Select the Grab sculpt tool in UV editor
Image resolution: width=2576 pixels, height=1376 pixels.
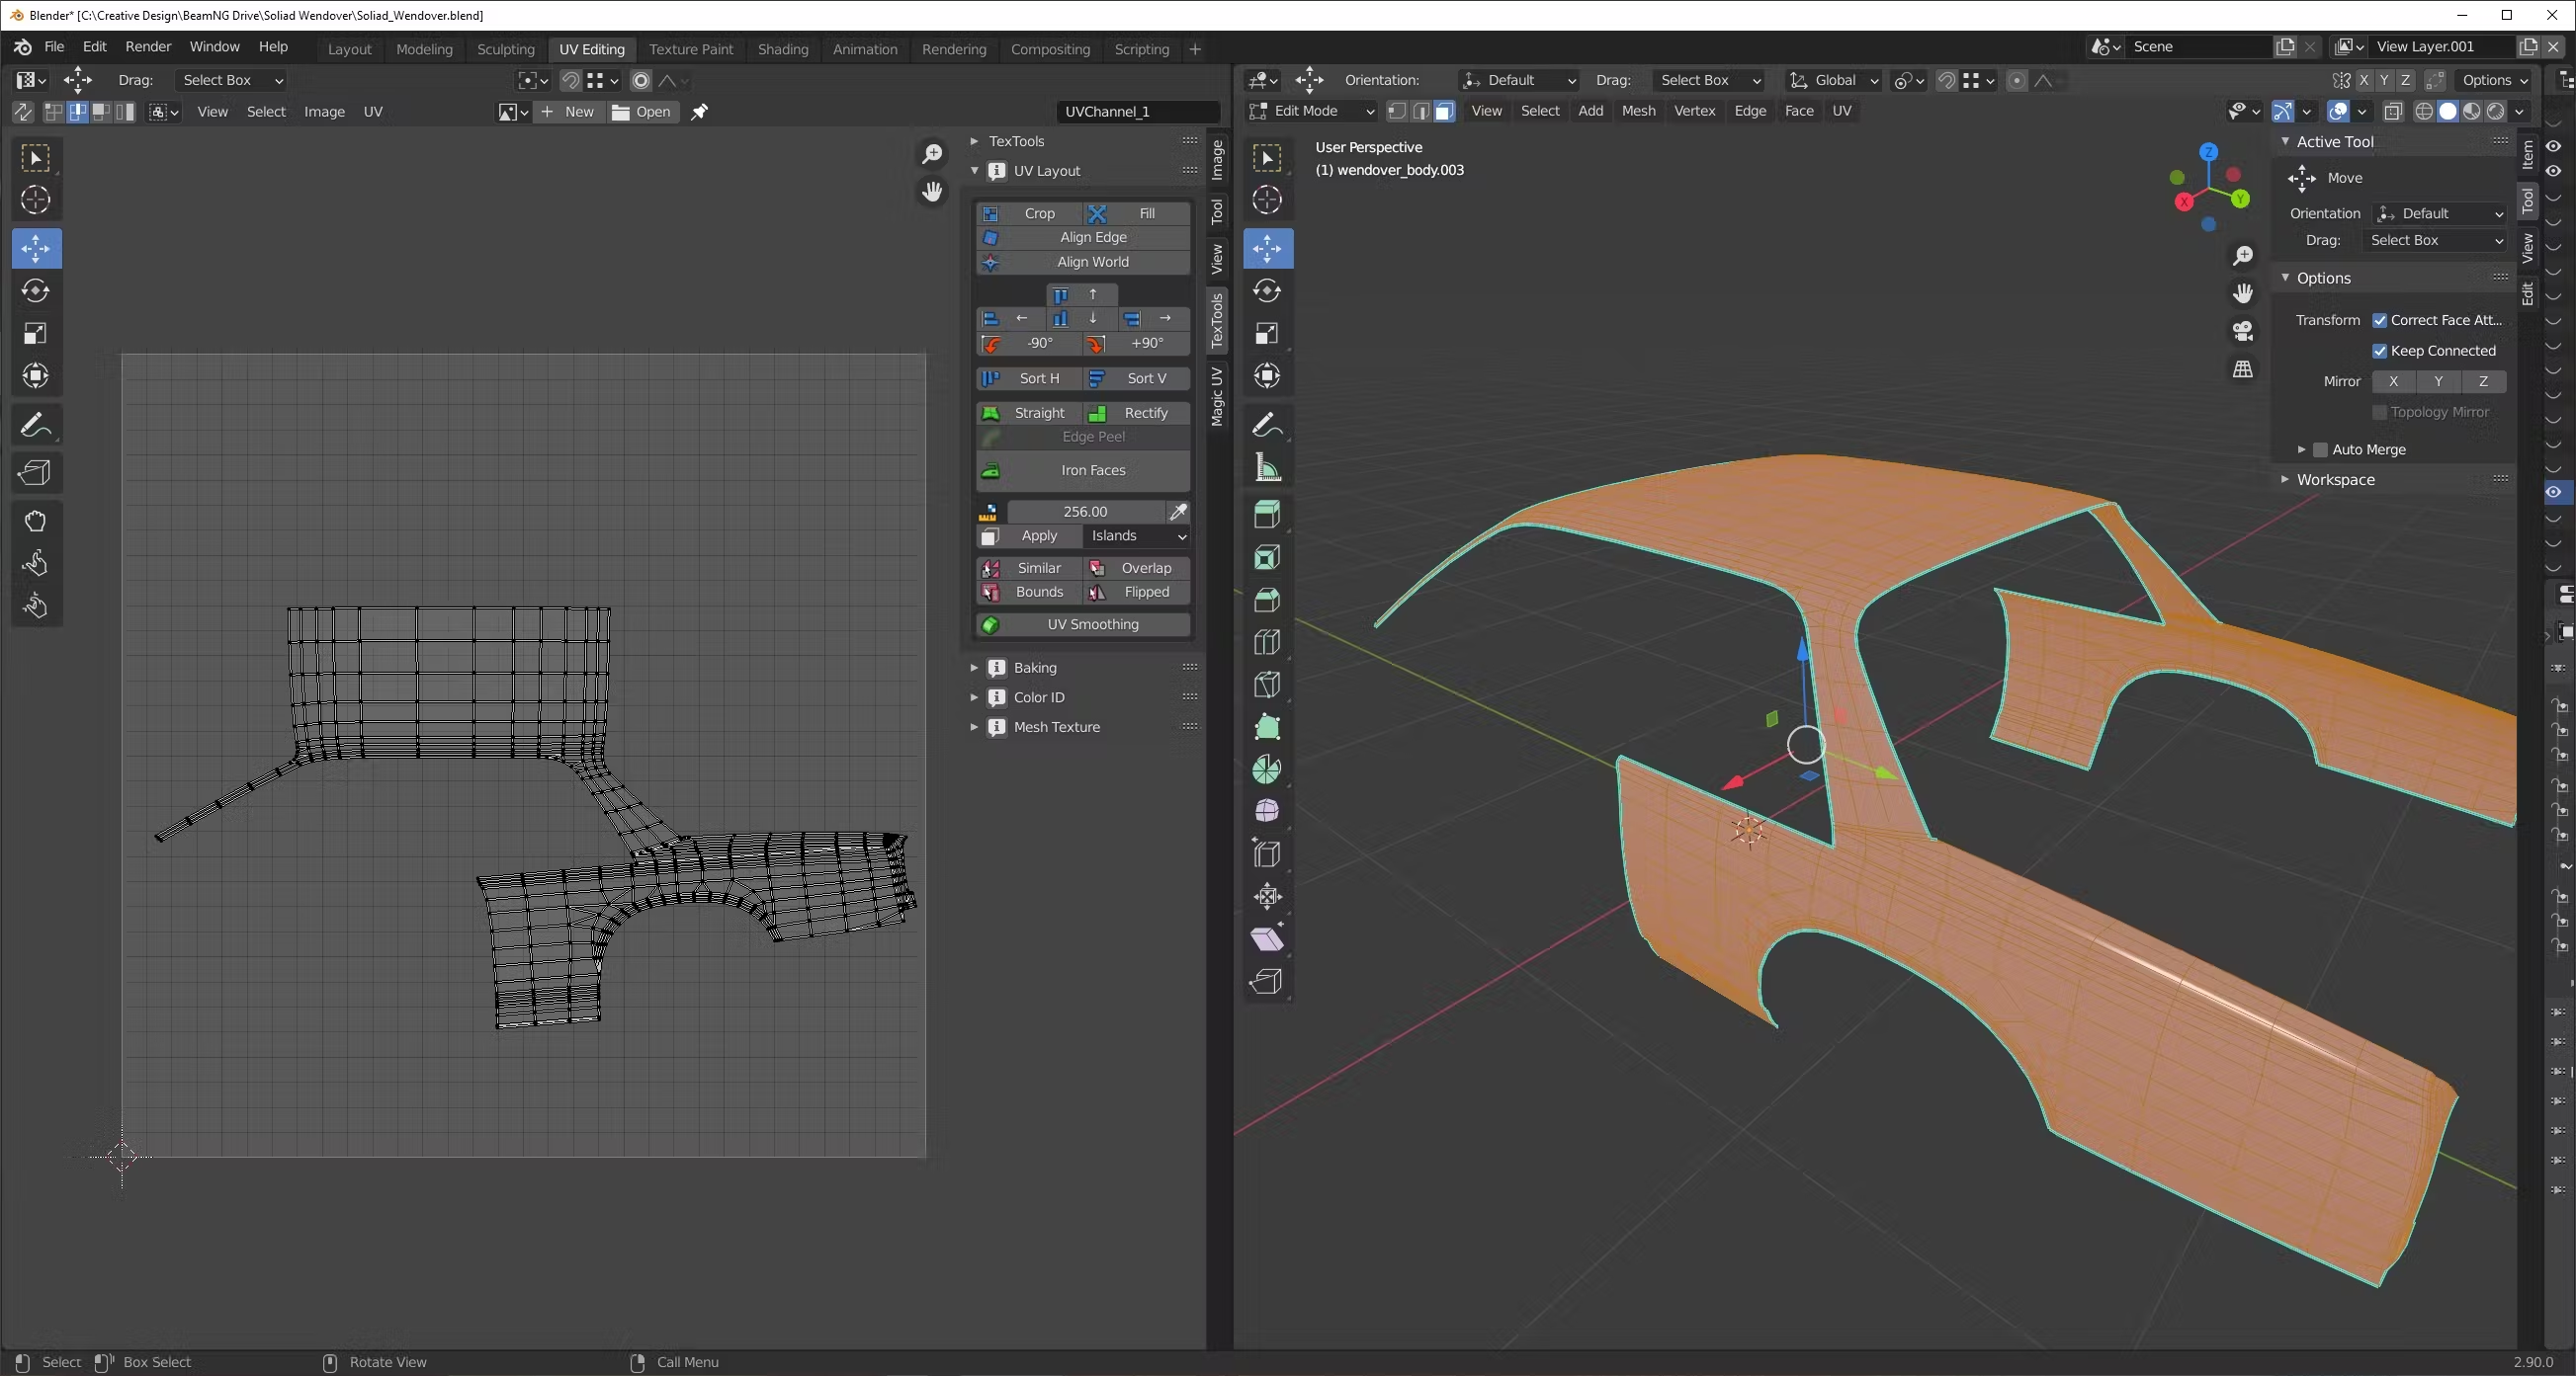(x=36, y=521)
